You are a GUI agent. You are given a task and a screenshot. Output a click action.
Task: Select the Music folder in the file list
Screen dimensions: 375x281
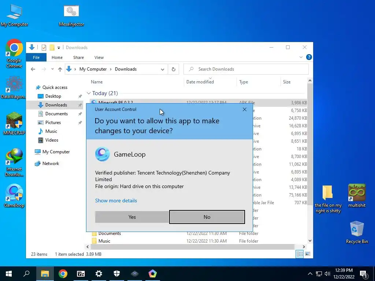[x=104, y=241]
